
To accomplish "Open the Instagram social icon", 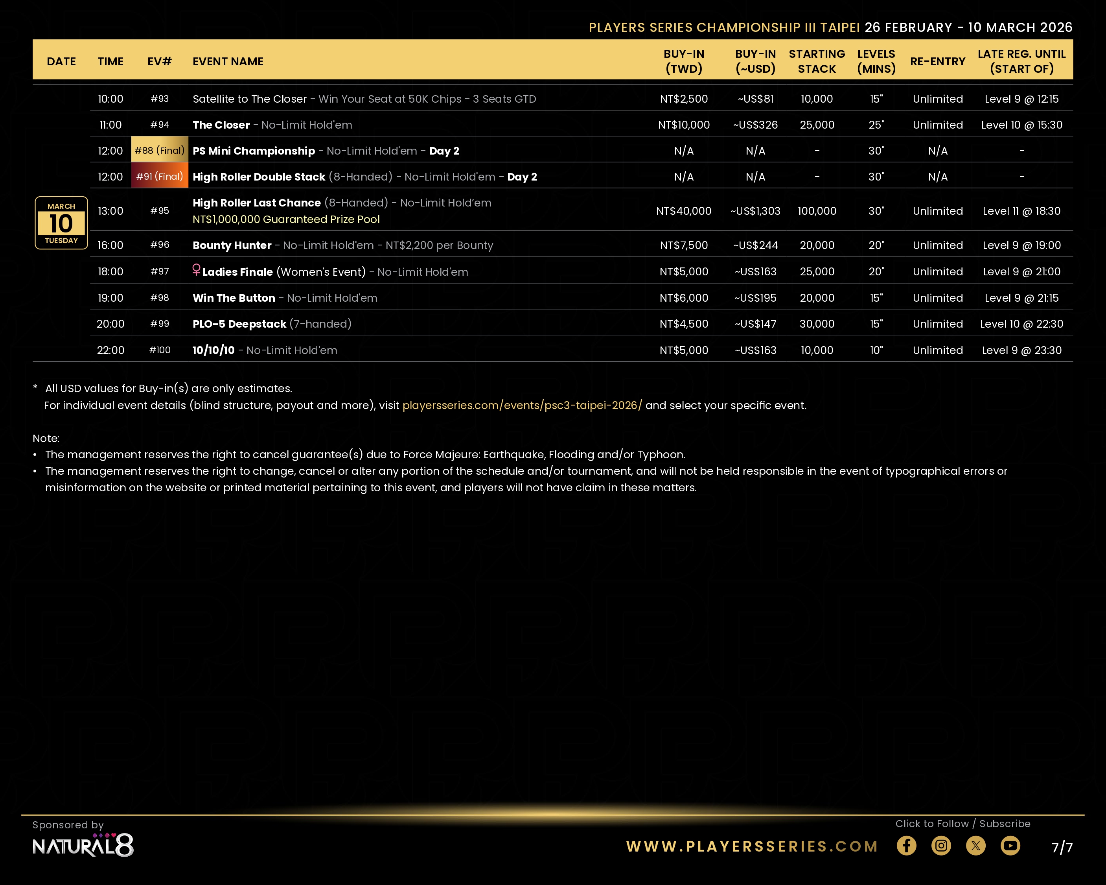I will point(941,846).
